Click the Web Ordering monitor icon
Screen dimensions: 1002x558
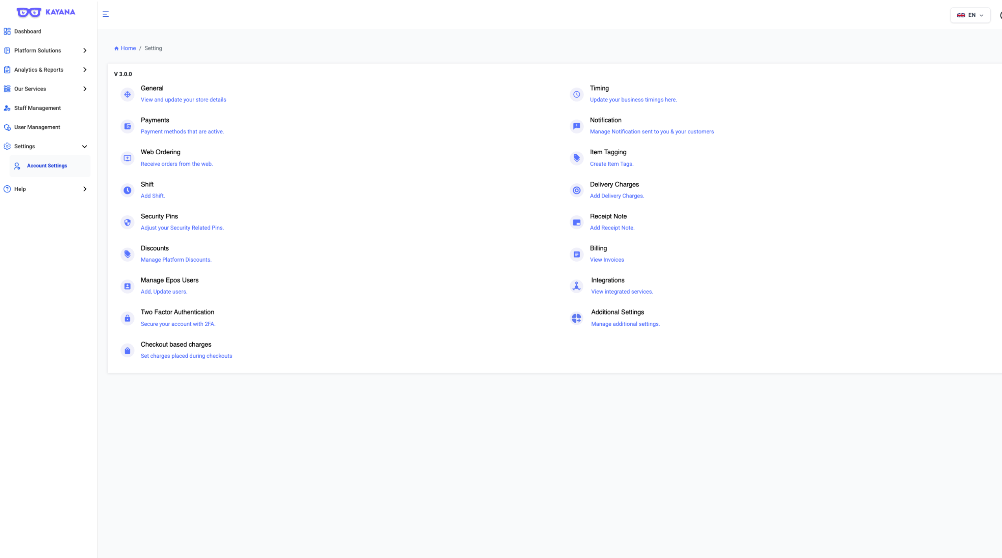(x=127, y=158)
